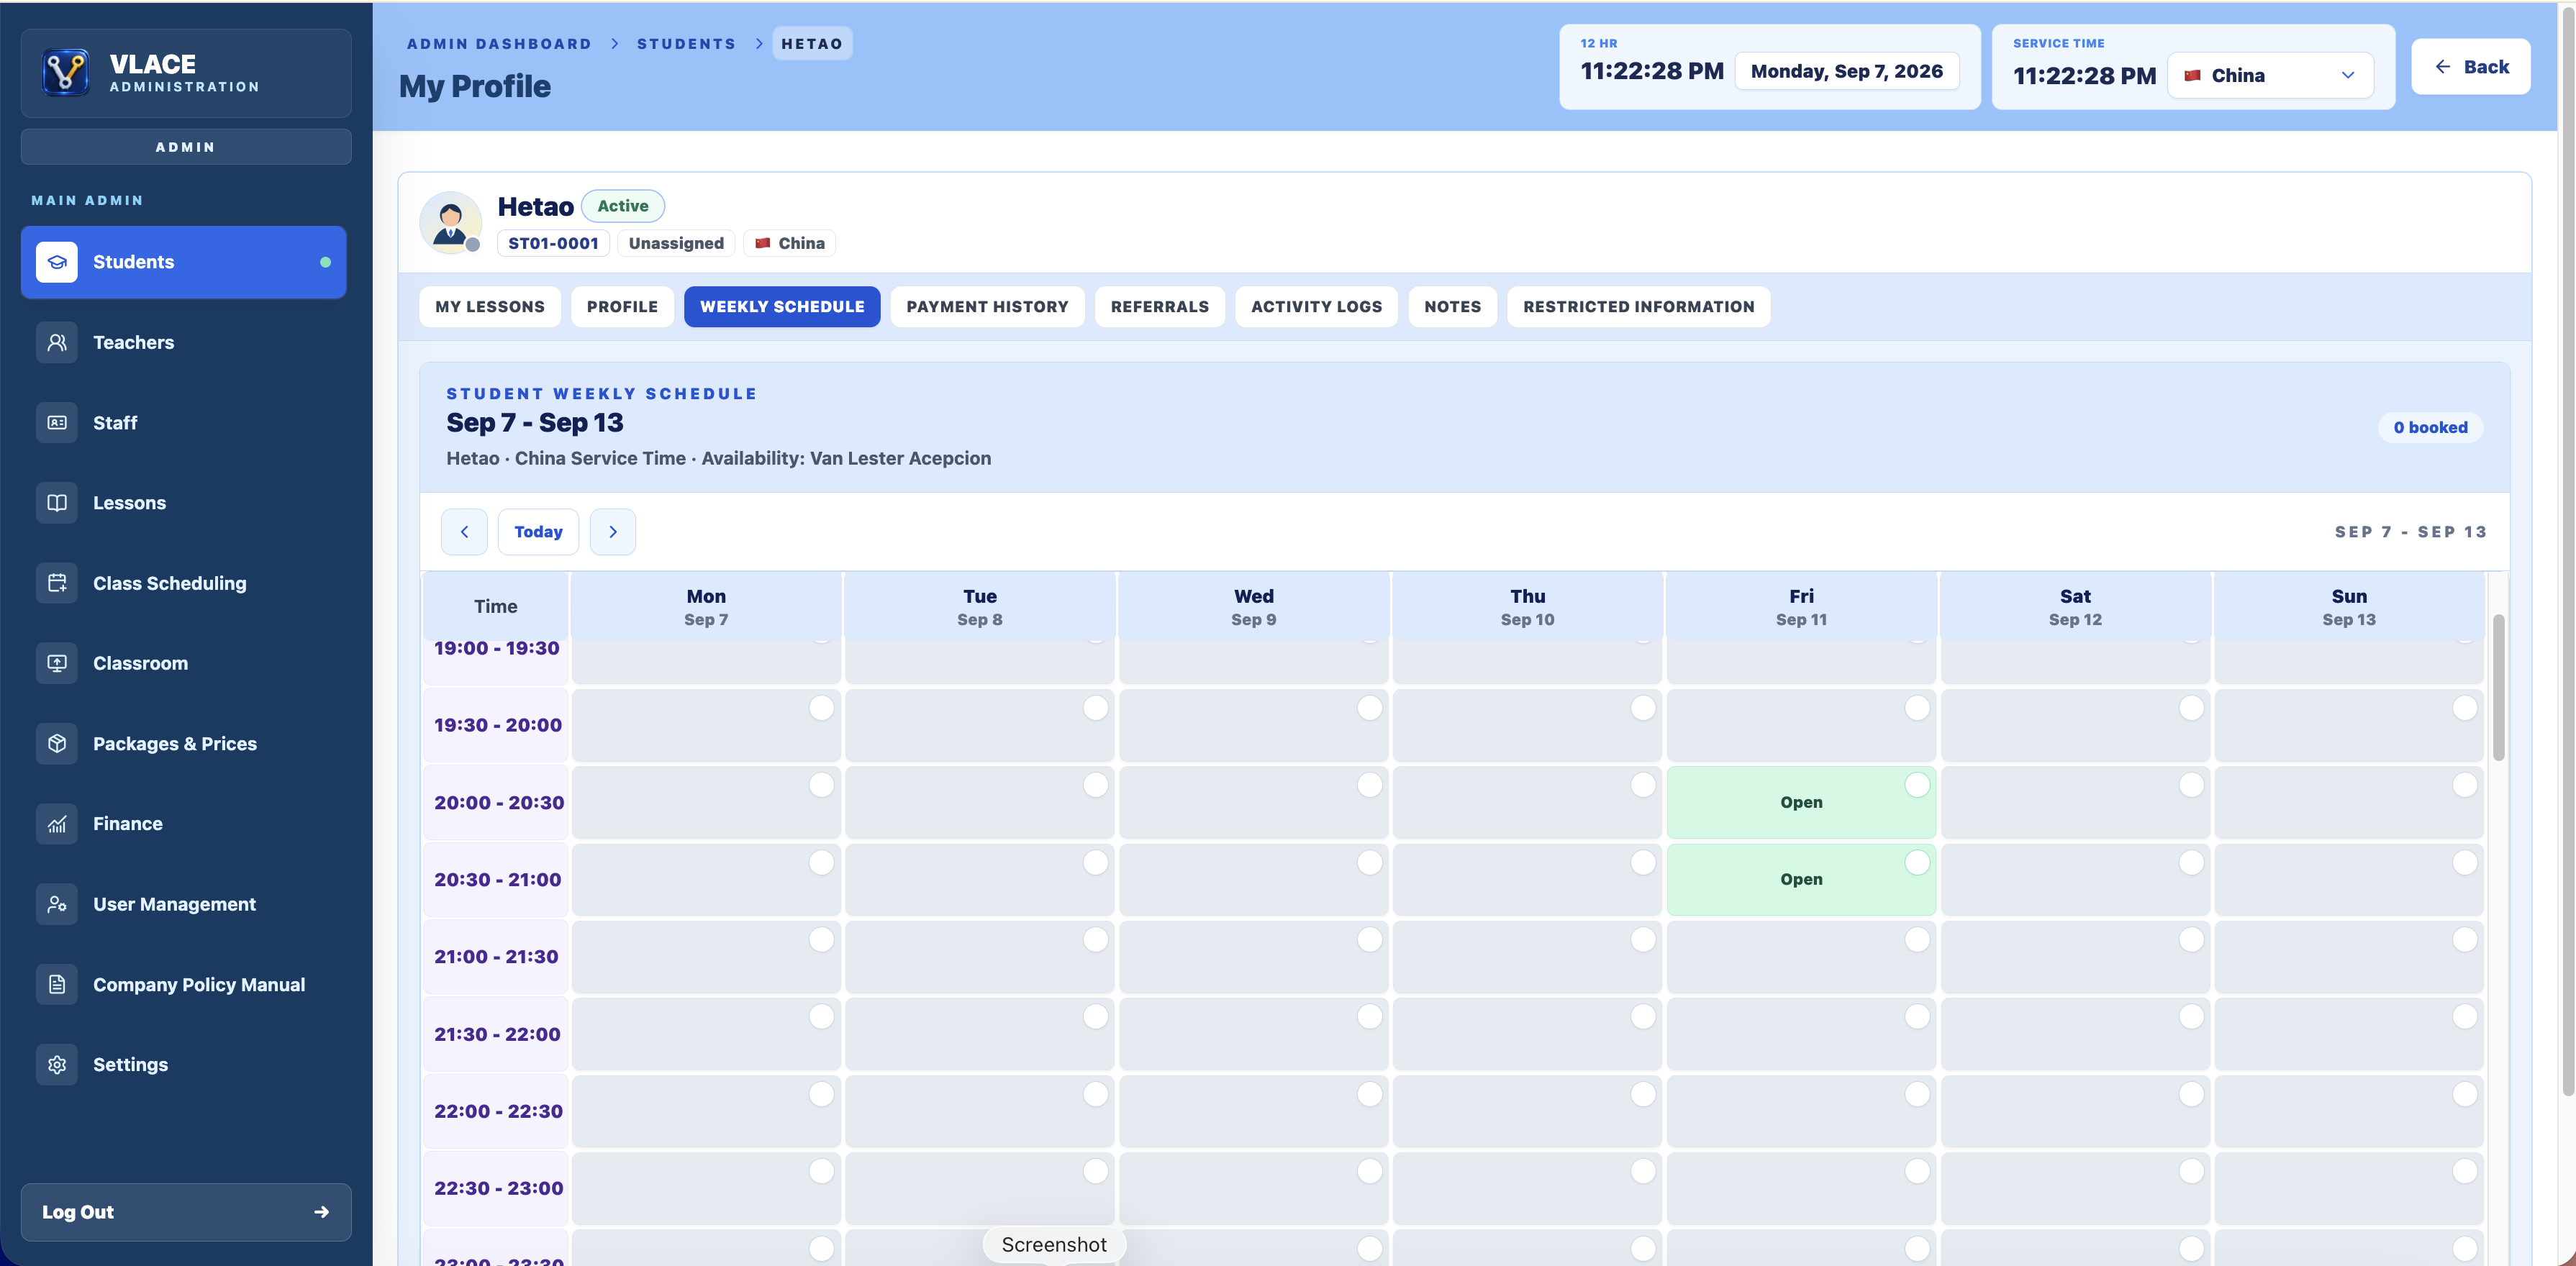The height and width of the screenshot is (1266, 2576).
Task: Click the Fri 20:00 - 20:30 Open slot
Action: tap(1801, 802)
